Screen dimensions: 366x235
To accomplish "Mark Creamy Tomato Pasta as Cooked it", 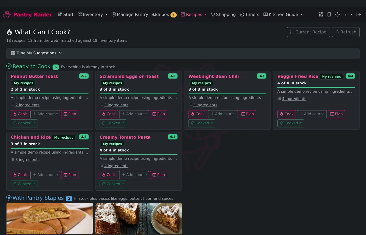I will pyautogui.click(x=113, y=184).
